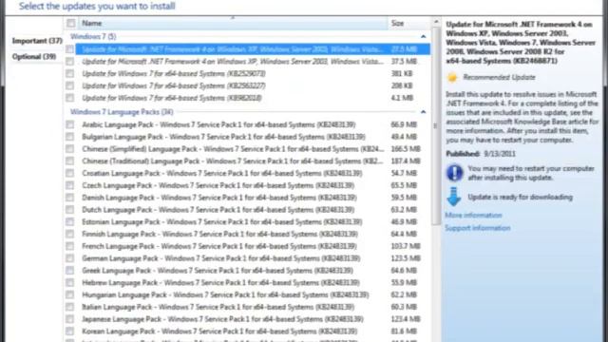Mark the French Language Pack checkbox
This screenshot has height=342, width=608.
click(x=69, y=246)
